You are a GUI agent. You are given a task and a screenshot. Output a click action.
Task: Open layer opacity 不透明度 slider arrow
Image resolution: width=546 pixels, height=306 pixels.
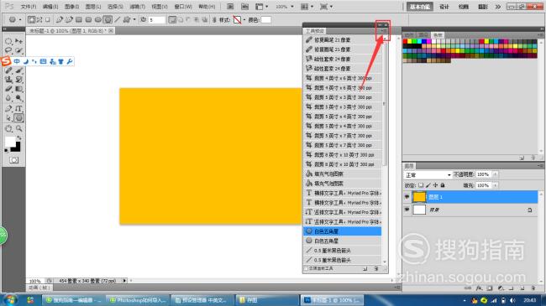coord(495,174)
